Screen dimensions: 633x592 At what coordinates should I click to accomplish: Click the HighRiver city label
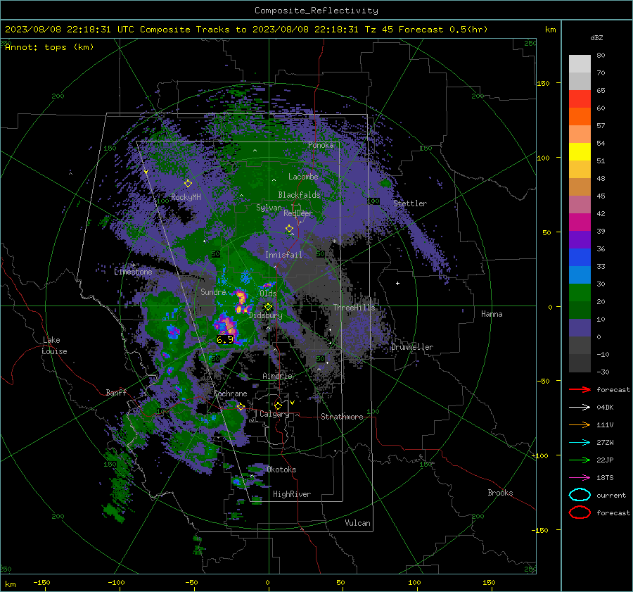pos(292,494)
